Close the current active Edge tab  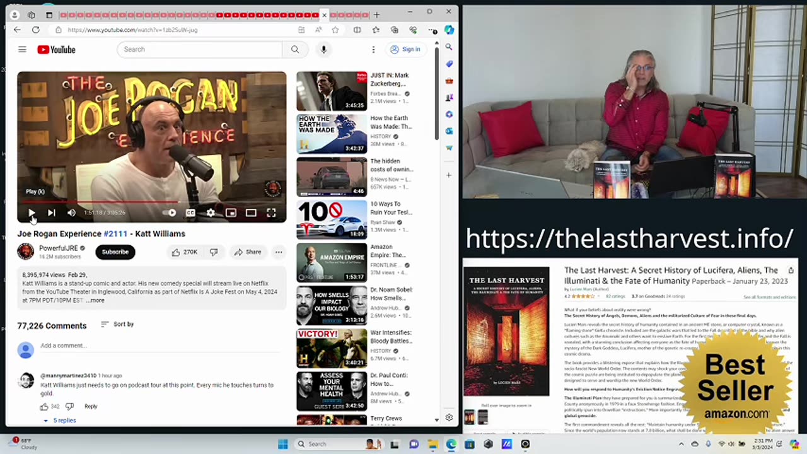click(x=324, y=15)
